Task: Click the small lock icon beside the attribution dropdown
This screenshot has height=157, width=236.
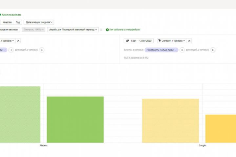Action: [x=101, y=30]
